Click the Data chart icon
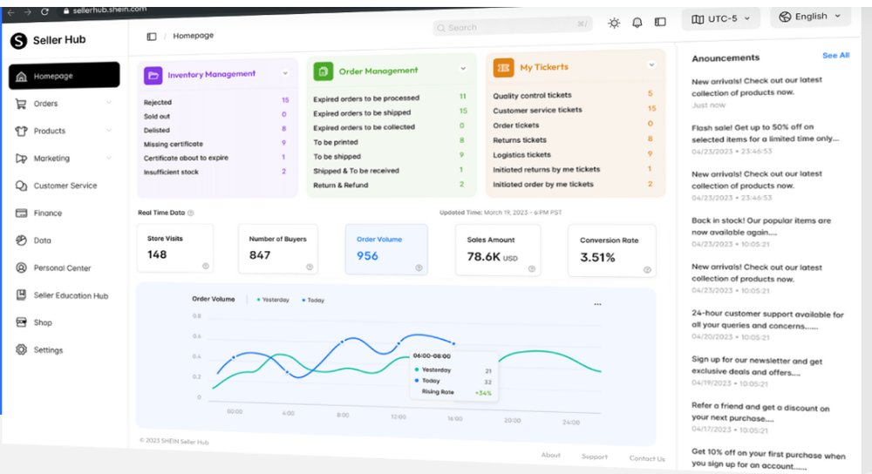 coord(21,240)
